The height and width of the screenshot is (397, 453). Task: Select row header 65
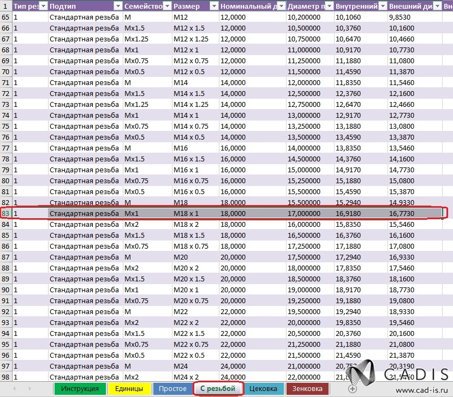coord(5,17)
